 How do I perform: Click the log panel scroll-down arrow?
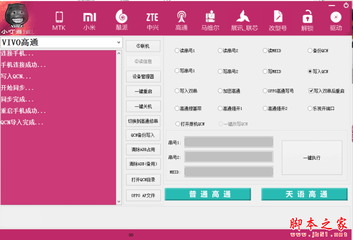[x=119, y=202]
